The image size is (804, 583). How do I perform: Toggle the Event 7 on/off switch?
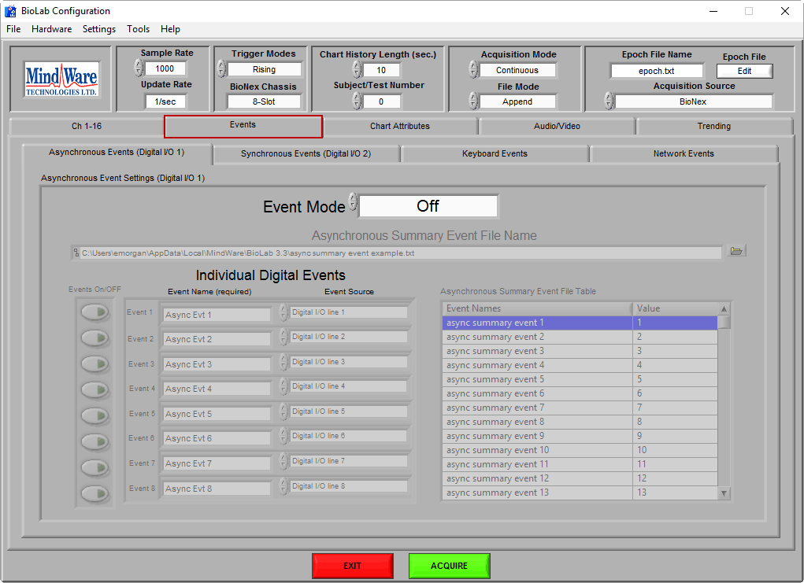coord(95,467)
